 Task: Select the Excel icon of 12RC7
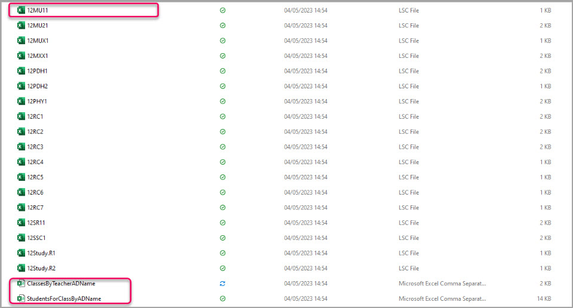[x=21, y=207]
